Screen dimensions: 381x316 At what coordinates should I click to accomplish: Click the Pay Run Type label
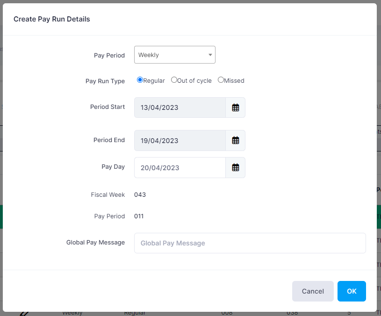tap(105, 81)
